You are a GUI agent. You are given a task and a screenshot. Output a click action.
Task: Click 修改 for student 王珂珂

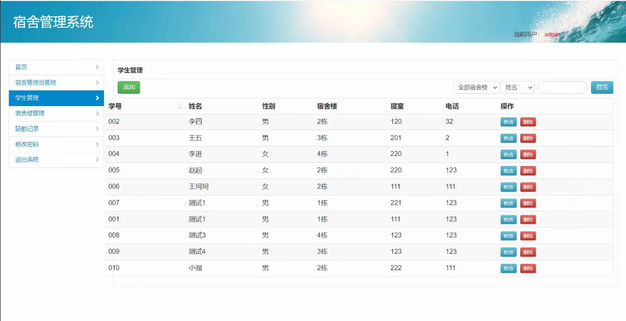click(509, 187)
